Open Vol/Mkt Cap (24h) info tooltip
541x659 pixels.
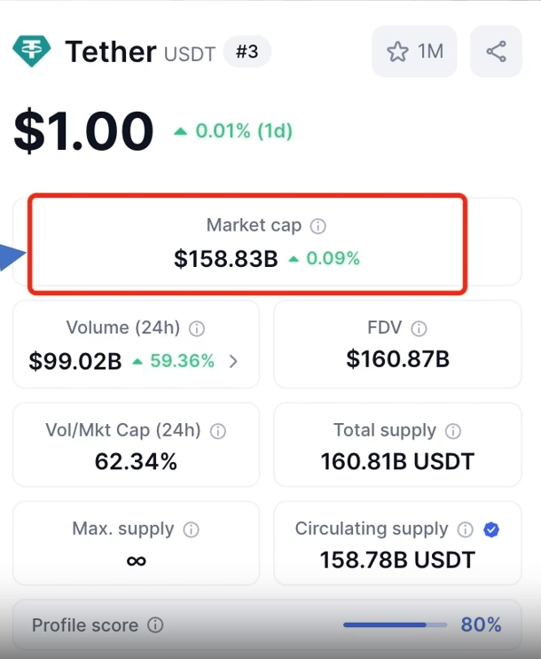click(x=217, y=431)
